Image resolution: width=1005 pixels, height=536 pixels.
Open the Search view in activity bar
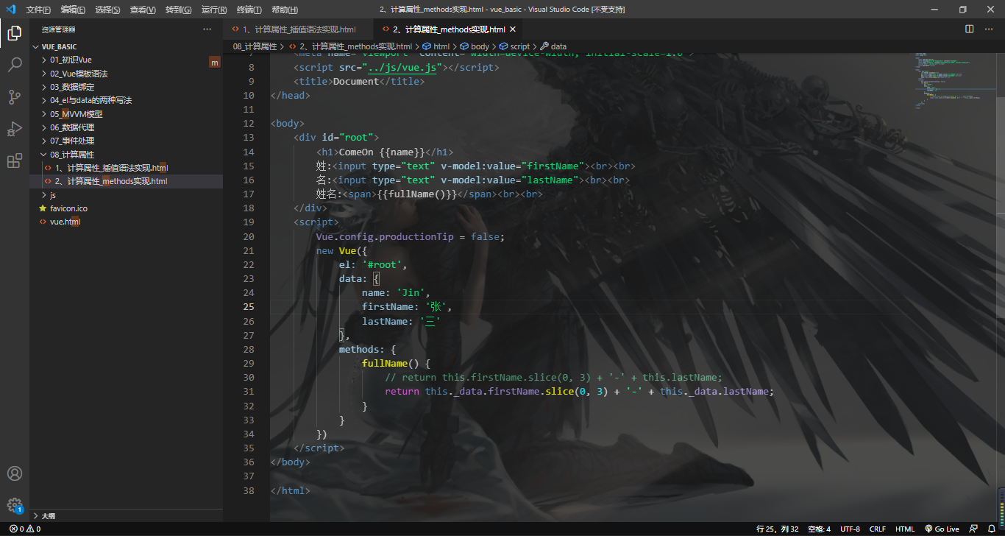pos(15,65)
